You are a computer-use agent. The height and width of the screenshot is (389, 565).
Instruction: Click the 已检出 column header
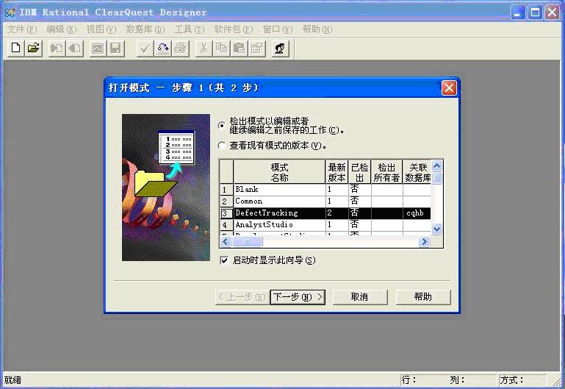tap(359, 172)
